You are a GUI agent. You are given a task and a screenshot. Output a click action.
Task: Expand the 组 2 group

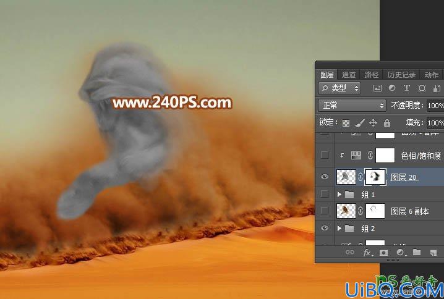point(339,228)
